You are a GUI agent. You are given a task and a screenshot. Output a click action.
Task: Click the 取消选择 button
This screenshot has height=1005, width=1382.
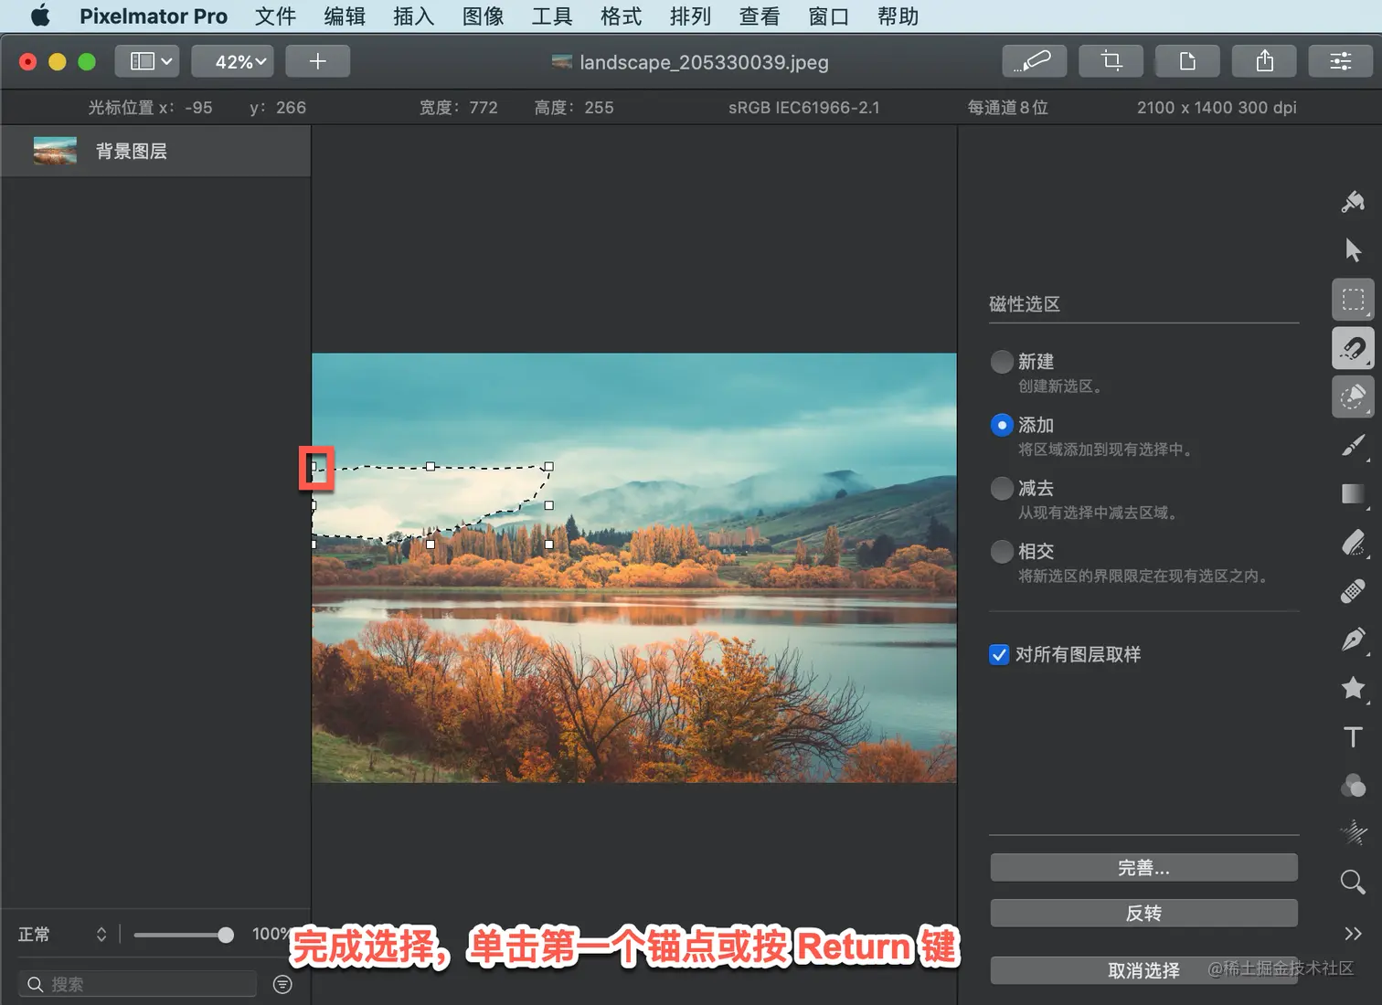click(x=1143, y=970)
